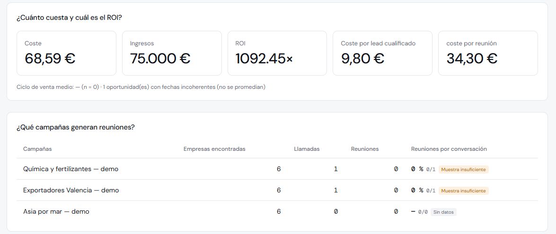Screen dimensions: 556x234
Task: Click the heading ¿Qué campañas generan reuniones?
Action: tap(76, 127)
